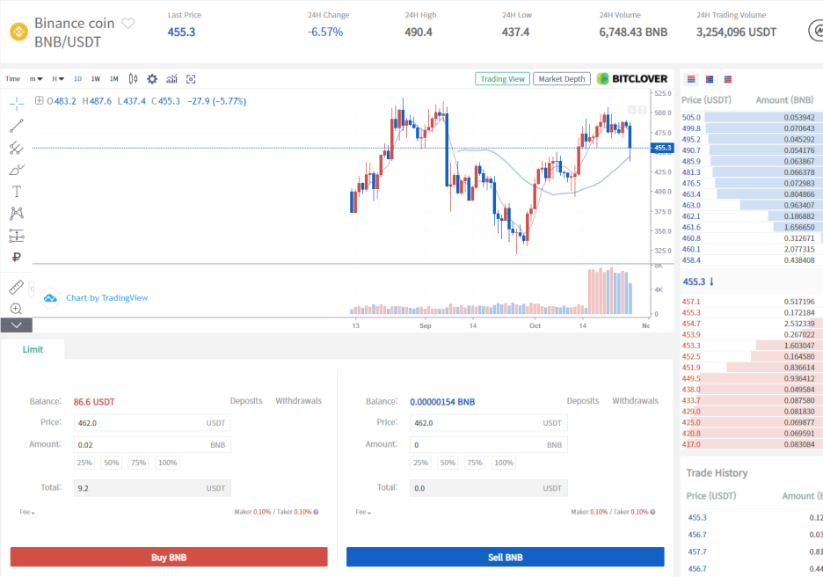Open the minutes interval dropdown
The width and height of the screenshot is (823, 577).
[x=36, y=79]
